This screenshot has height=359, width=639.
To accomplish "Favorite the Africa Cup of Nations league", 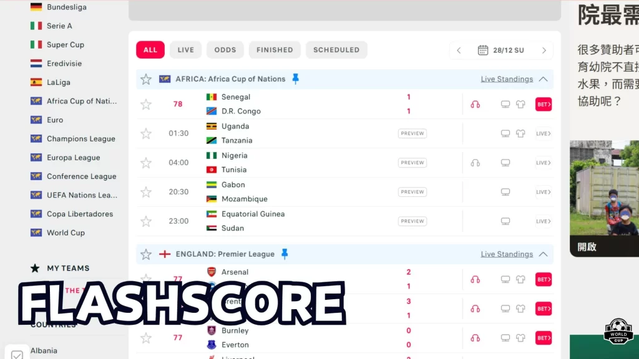I will point(146,79).
